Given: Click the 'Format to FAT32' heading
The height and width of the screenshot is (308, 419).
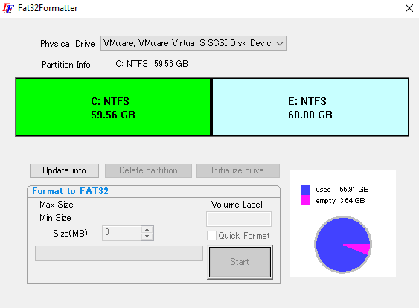Looking at the screenshot, I should (x=70, y=191).
